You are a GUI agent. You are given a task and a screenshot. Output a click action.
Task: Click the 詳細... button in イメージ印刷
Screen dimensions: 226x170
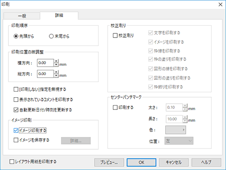(x=76, y=141)
